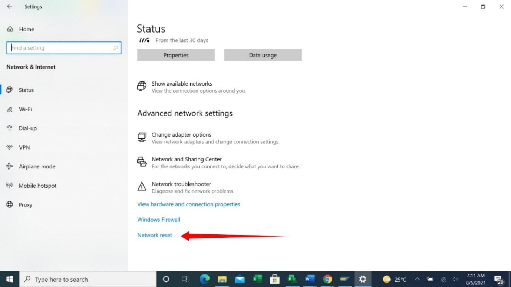The height and width of the screenshot is (287, 511).
Task: Select Dial-up in the sidebar
Action: click(27, 128)
